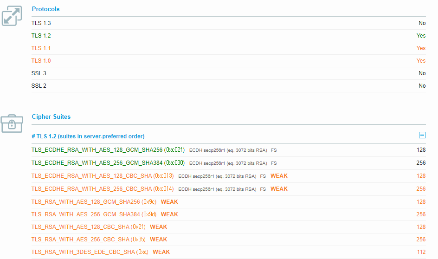Click WEAK label on the 0xc013 suite
Screen dimensions: 438x259
point(279,176)
